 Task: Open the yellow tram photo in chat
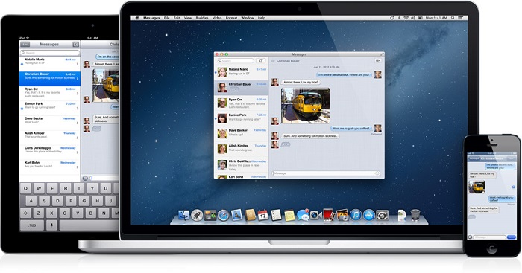(x=305, y=106)
